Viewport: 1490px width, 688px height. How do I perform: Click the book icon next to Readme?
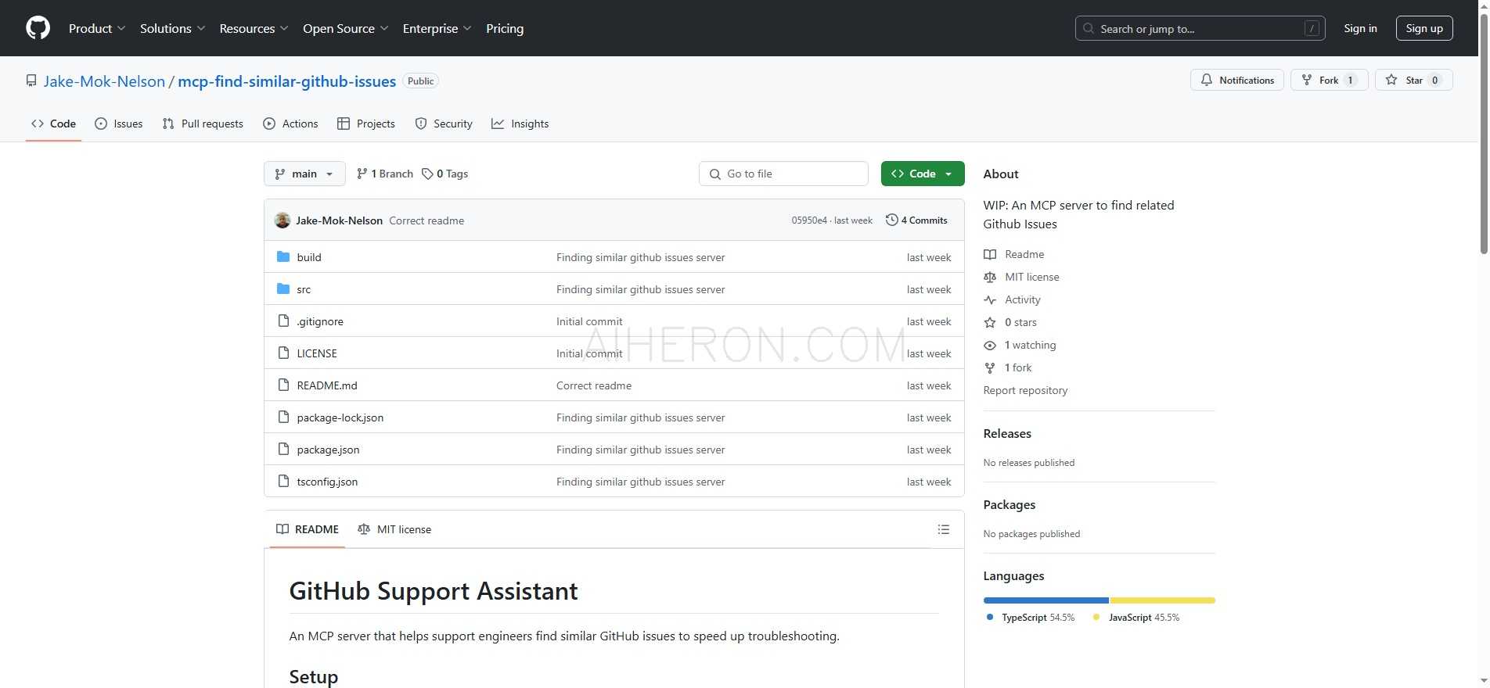click(990, 254)
